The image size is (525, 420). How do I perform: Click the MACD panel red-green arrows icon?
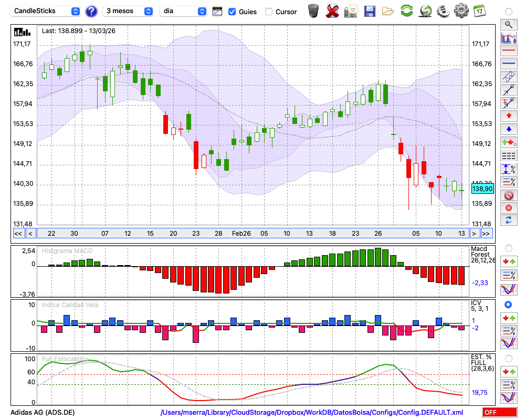(x=509, y=261)
